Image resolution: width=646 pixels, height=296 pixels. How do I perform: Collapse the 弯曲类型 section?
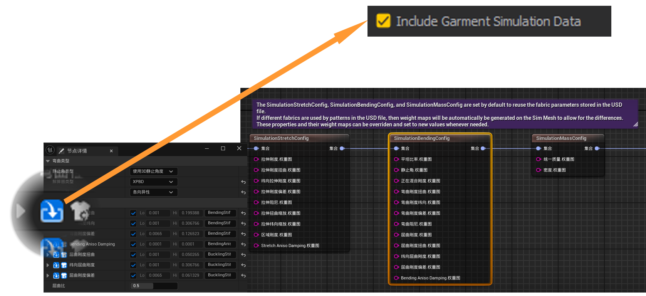48,161
